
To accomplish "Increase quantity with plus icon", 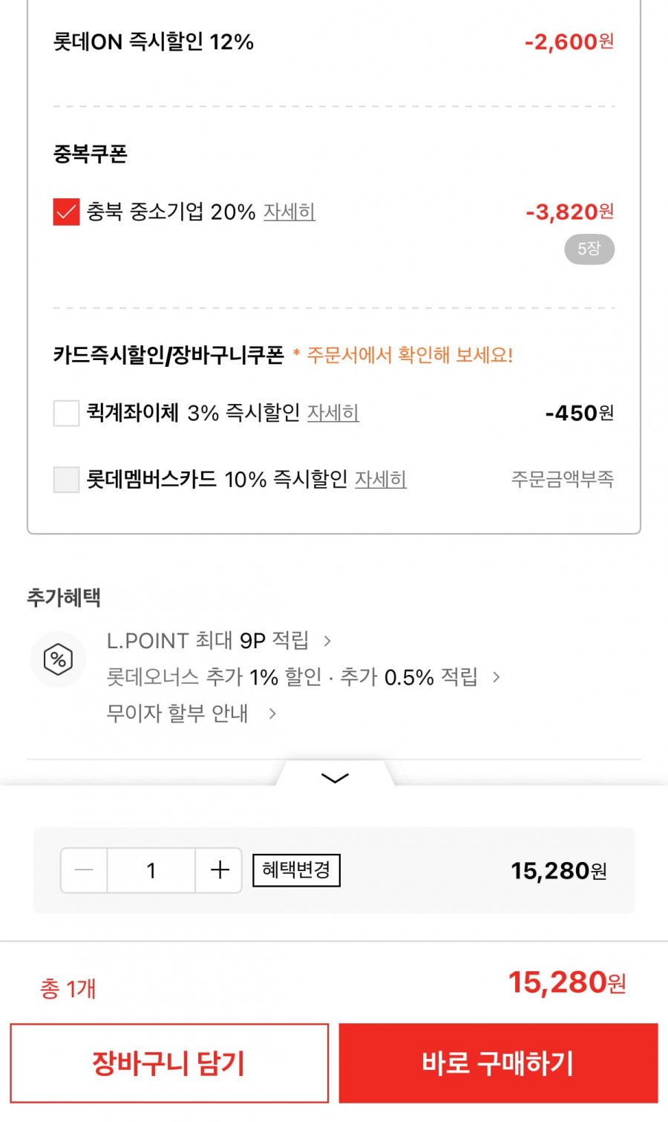I will tap(219, 870).
